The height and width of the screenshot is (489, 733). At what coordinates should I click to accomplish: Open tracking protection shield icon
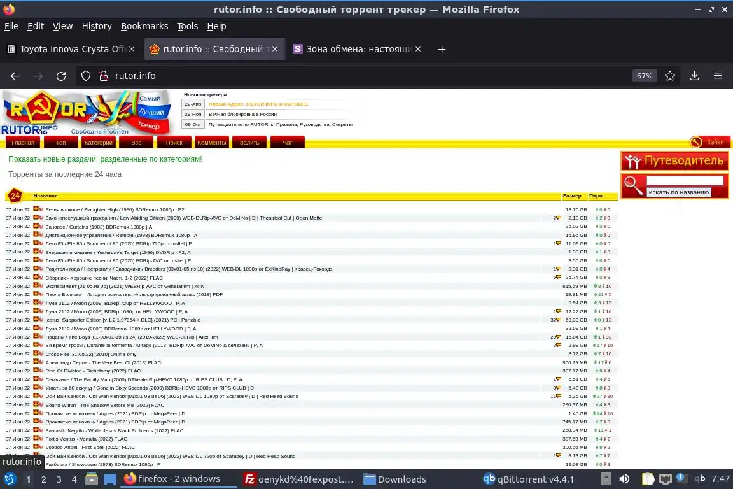coord(85,76)
